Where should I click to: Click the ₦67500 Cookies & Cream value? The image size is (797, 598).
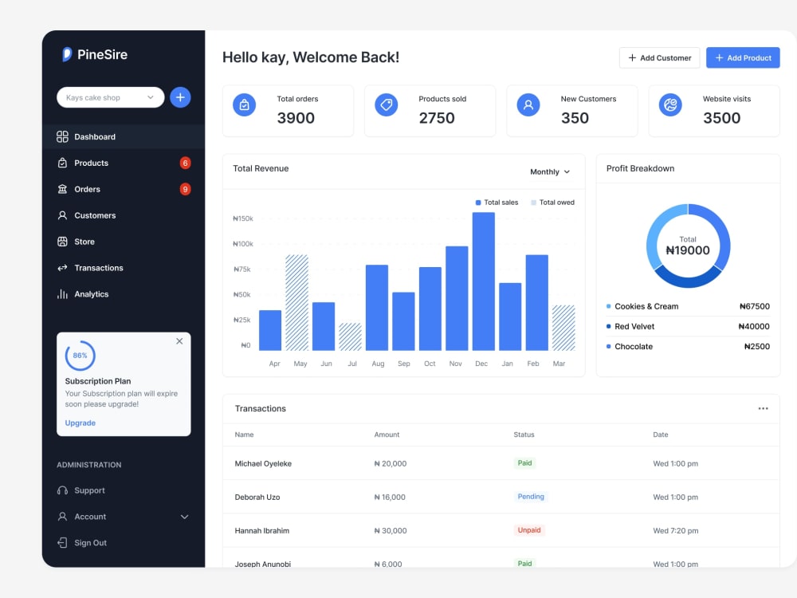[x=754, y=306]
